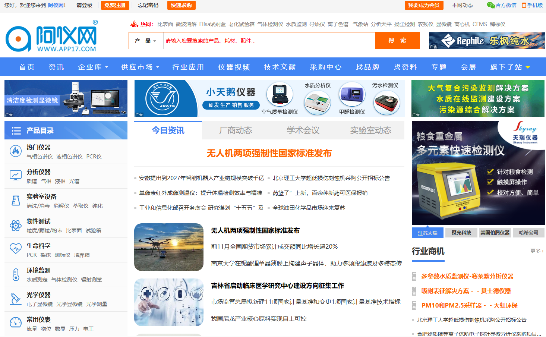546x337 pixels.
Task: Click the 分析仪器 chart icon in sidebar
Action: (15, 175)
